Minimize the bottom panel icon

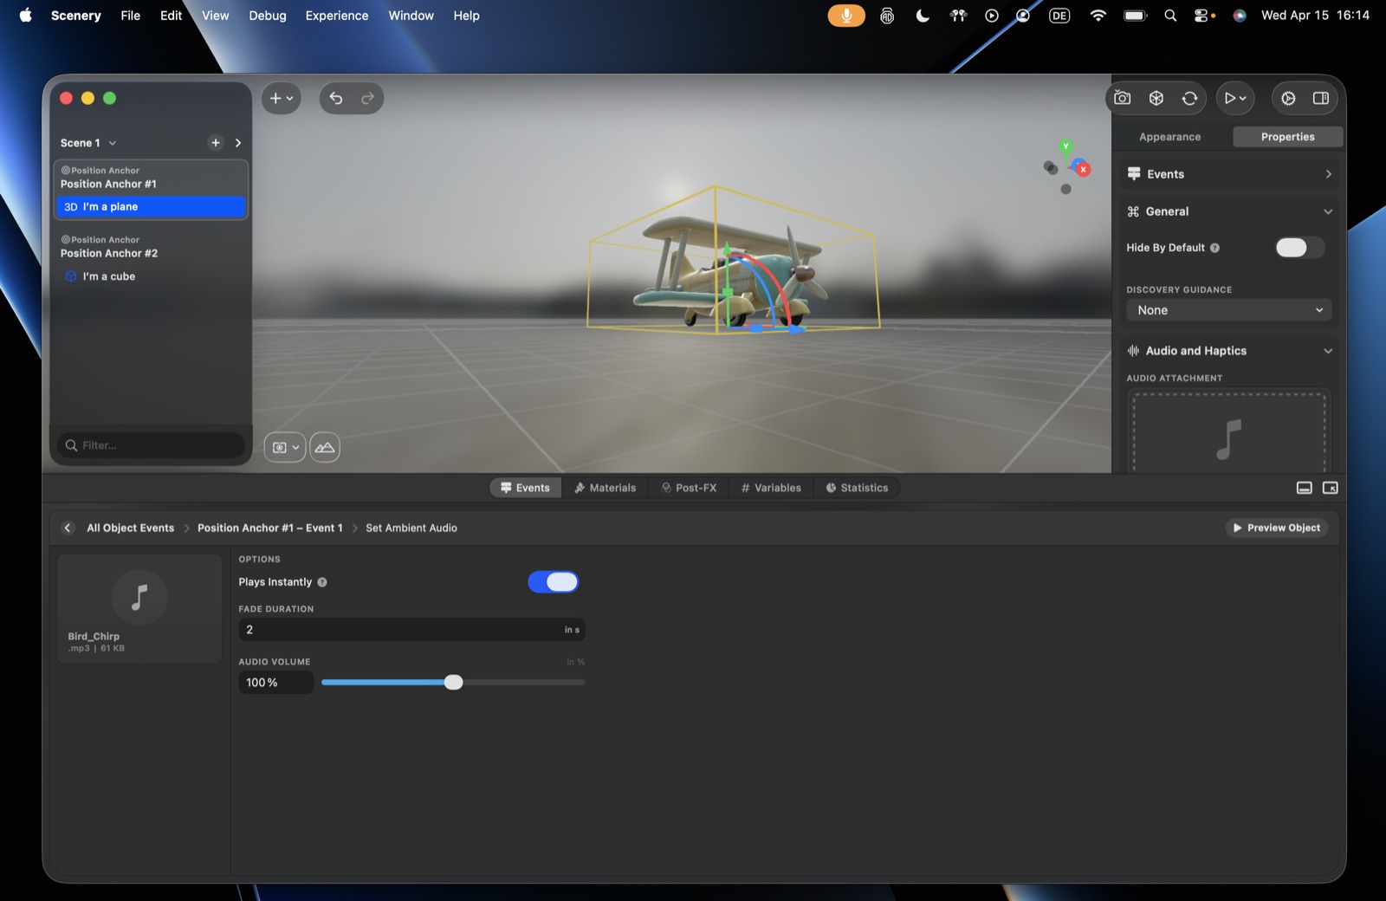[x=1304, y=488]
